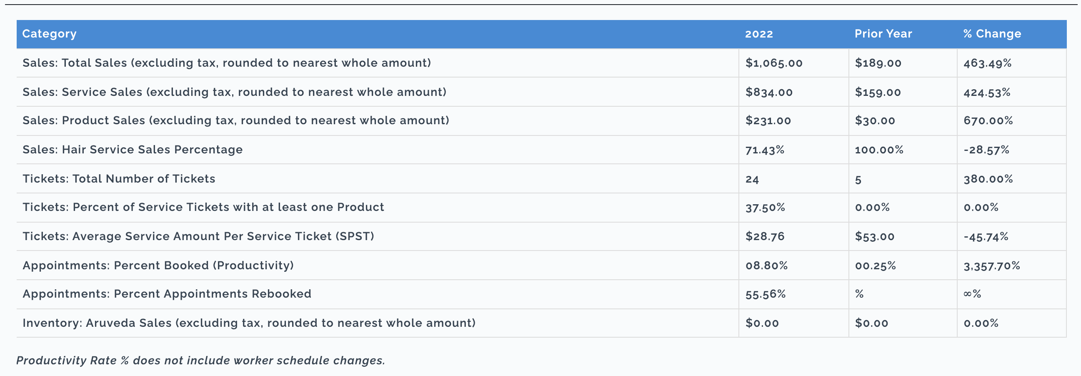Viewport: 1081px width, 376px height.
Task: Select the Product Sales row label
Action: [x=236, y=120]
